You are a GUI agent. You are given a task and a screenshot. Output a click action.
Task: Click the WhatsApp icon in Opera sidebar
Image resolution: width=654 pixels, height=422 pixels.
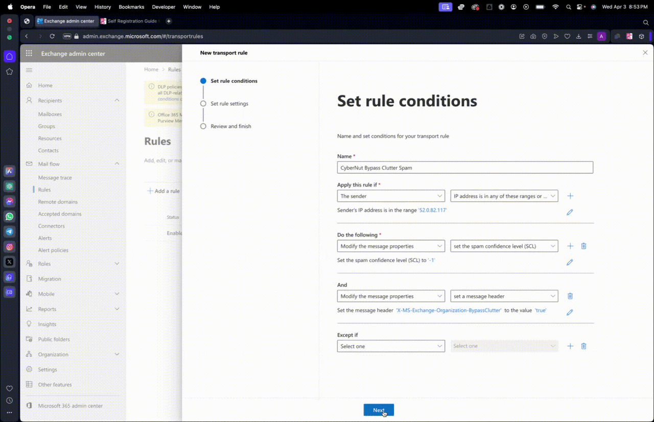[x=9, y=217]
